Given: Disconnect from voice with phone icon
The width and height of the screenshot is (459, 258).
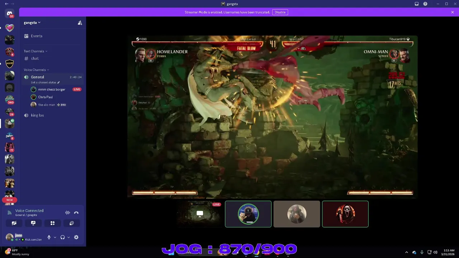Looking at the screenshot, I should 76,212.
